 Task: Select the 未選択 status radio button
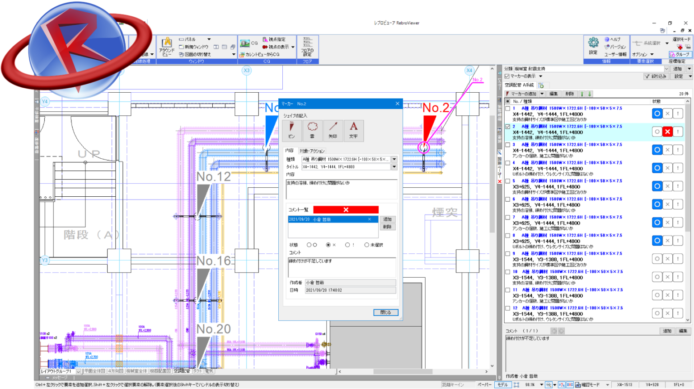pos(366,245)
